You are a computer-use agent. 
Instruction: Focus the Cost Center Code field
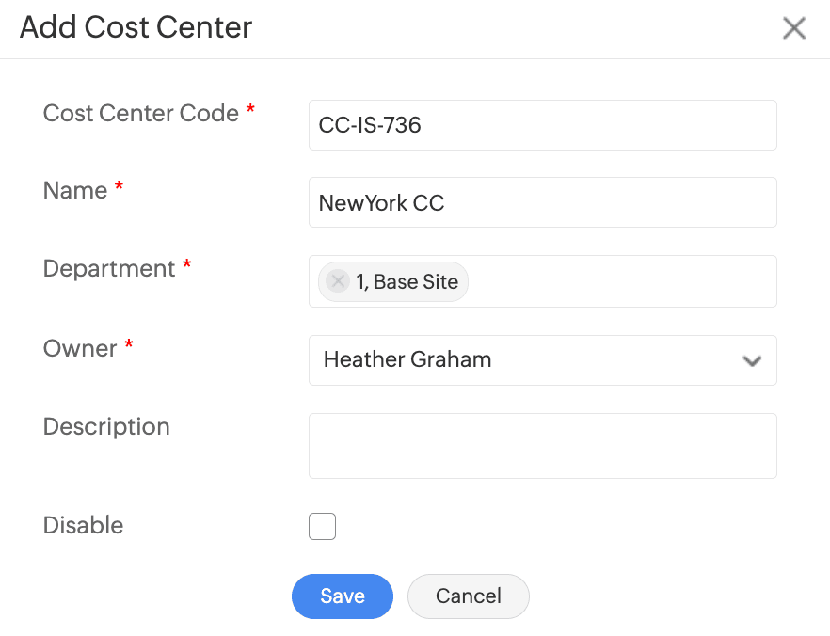542,125
